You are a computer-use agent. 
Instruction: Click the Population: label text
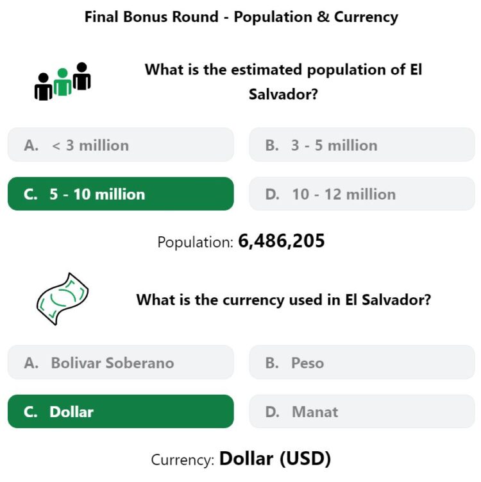tap(196, 242)
